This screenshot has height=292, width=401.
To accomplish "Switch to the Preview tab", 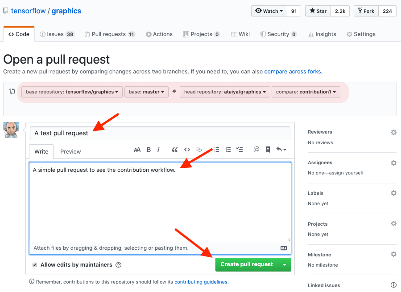I will [70, 151].
